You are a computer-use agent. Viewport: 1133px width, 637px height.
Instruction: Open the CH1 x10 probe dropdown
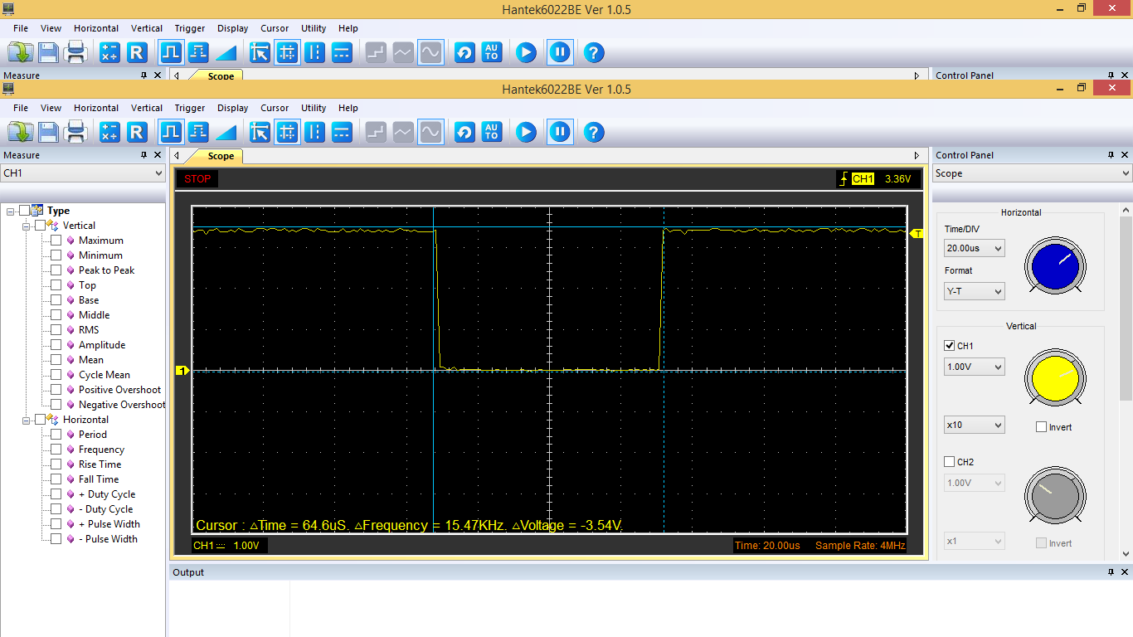975,425
